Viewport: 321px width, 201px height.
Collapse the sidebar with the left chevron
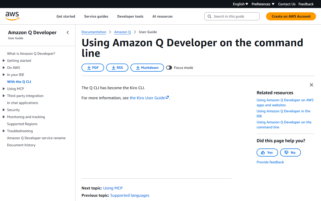tap(68, 32)
